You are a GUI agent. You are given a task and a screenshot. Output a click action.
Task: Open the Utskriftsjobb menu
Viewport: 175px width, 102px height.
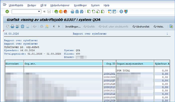(x=16, y=5)
